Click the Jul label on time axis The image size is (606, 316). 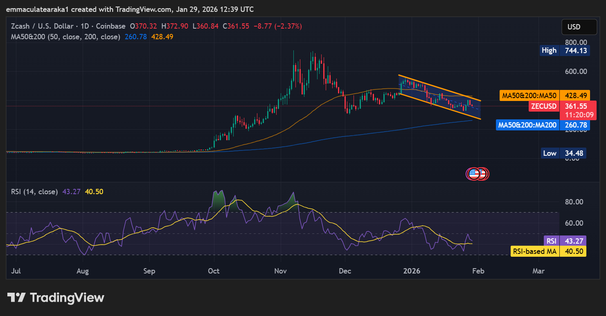click(x=16, y=271)
